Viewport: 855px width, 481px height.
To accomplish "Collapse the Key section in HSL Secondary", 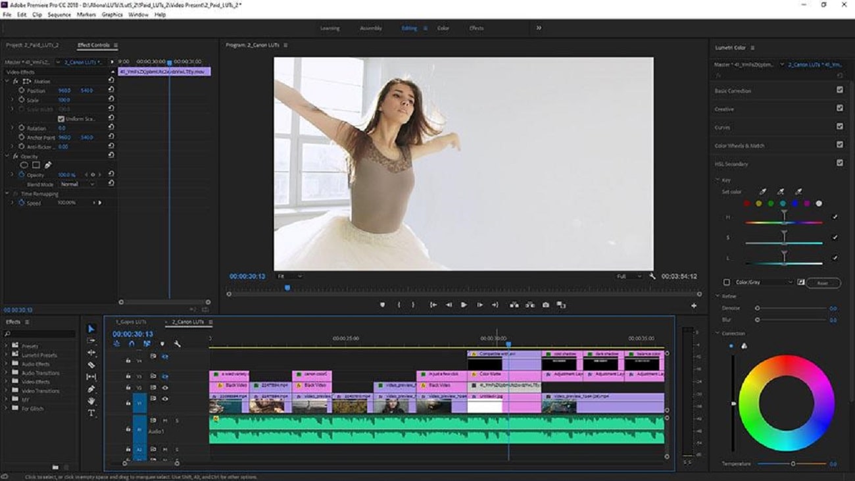I will click(x=717, y=179).
